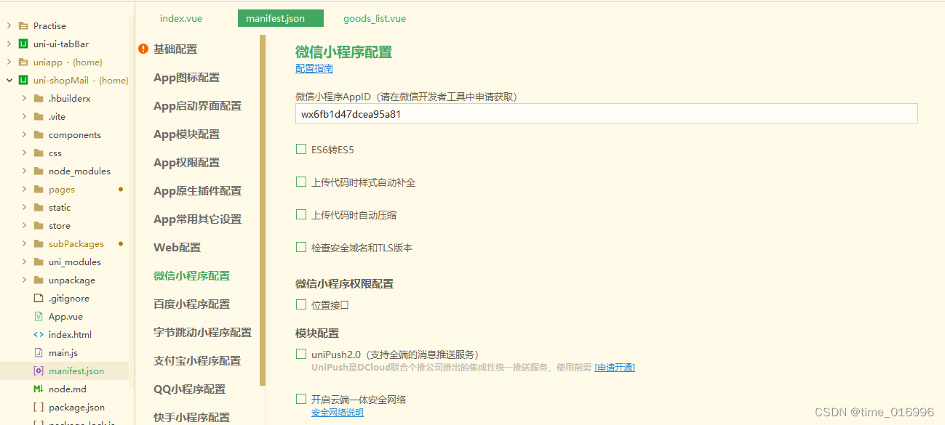The image size is (945, 425).
Task: Open App权限配置 section
Action: (x=187, y=162)
